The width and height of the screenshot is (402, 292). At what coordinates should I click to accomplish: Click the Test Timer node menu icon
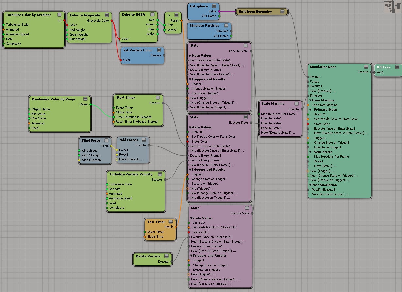(171, 222)
